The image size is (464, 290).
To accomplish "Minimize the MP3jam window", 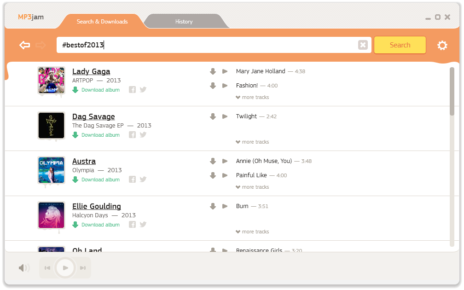I will coord(428,18).
